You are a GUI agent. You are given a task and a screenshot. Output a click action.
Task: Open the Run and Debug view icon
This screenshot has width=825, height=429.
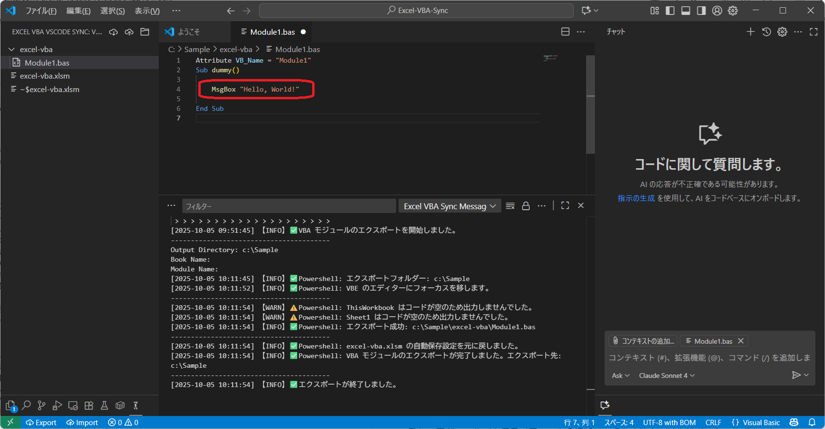(x=57, y=405)
